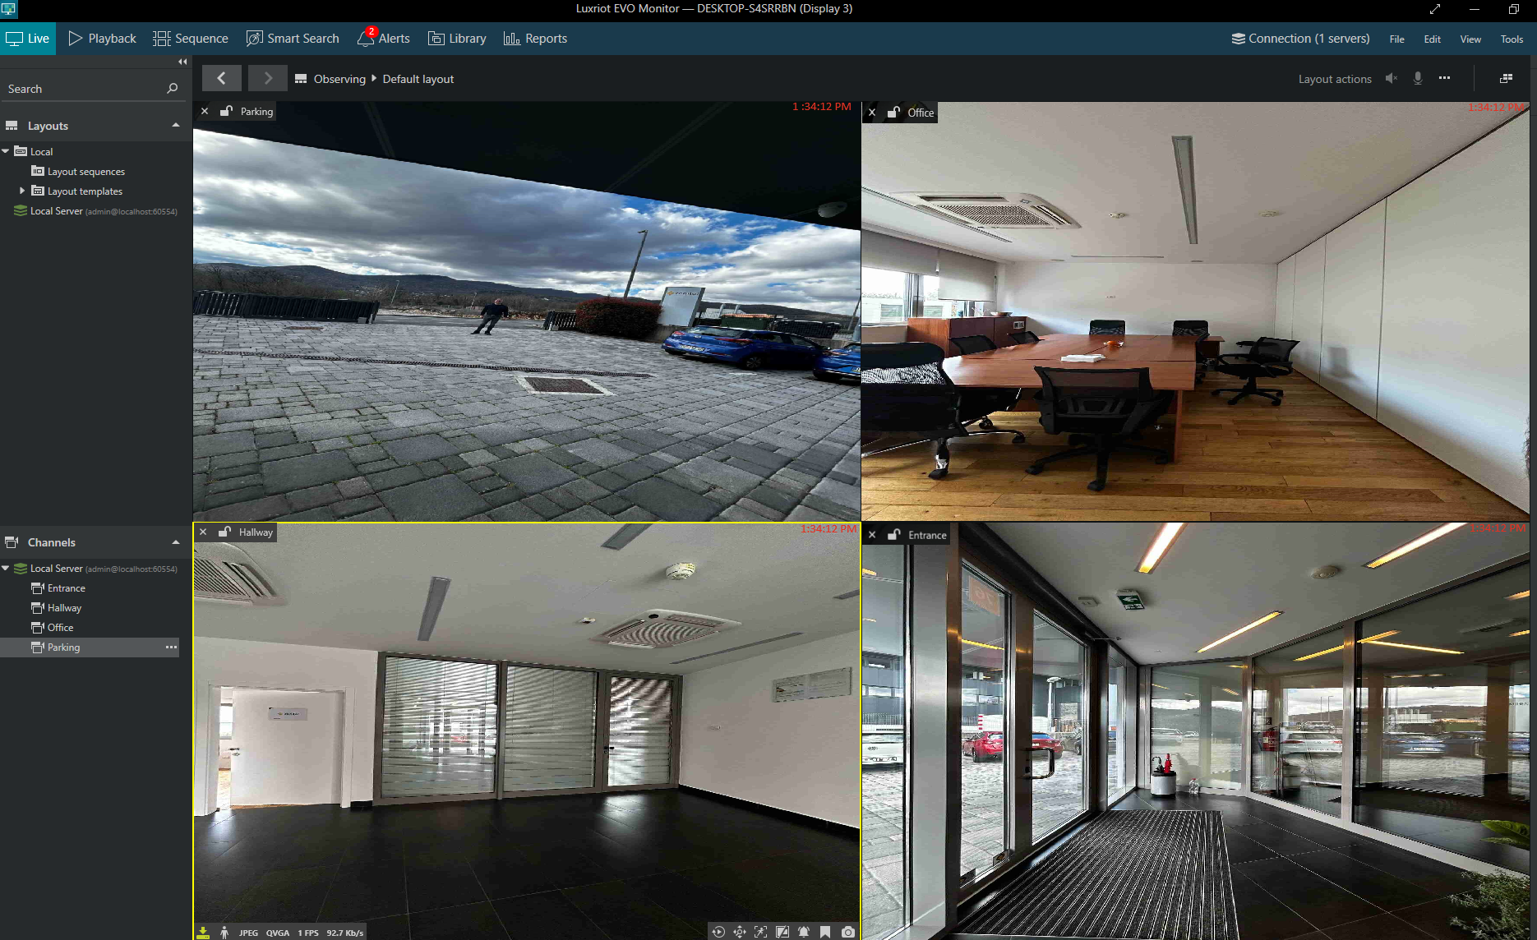Click the Luxriot app icon in title bar
The image size is (1537, 940).
[x=8, y=9]
